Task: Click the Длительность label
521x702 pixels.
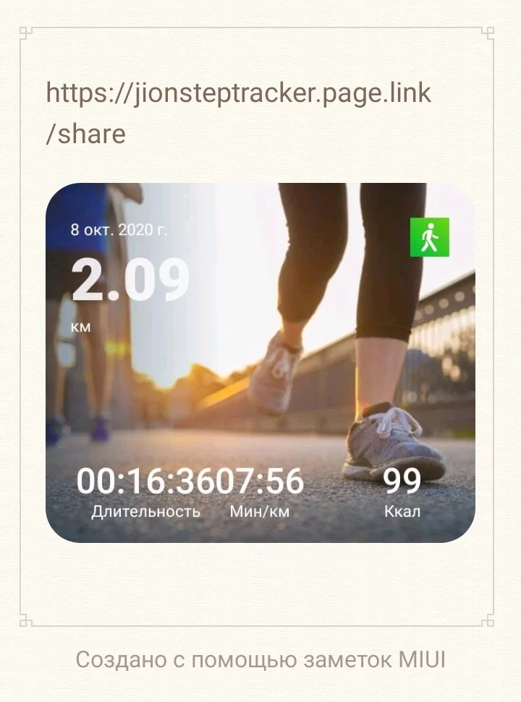Action: (145, 511)
